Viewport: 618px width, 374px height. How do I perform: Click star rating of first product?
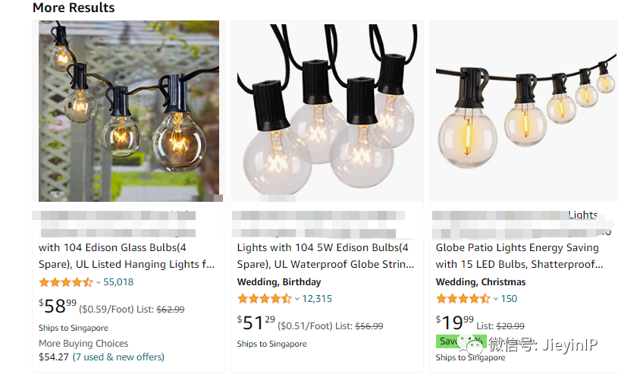[65, 282]
